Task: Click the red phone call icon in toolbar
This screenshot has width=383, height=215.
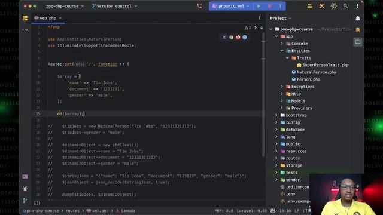Action: pos(199,6)
